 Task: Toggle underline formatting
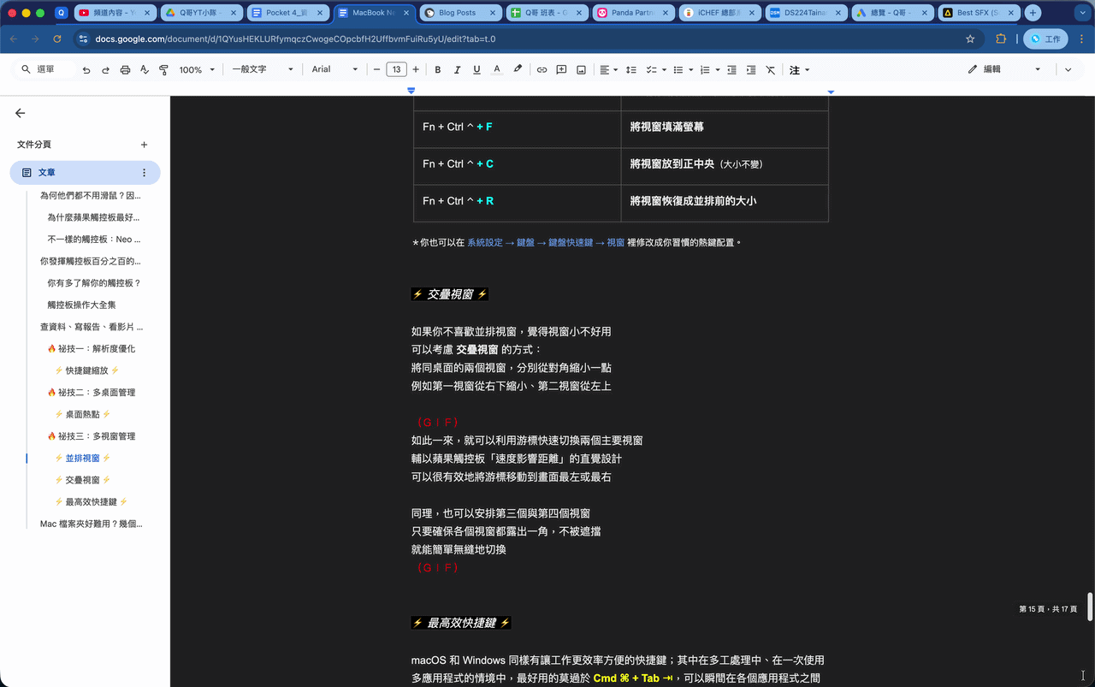(477, 69)
